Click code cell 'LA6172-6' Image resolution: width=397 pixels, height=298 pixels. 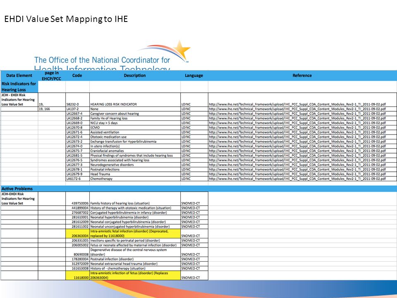coord(77,179)
